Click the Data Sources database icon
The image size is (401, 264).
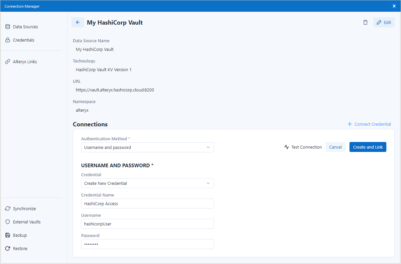pyautogui.click(x=8, y=27)
